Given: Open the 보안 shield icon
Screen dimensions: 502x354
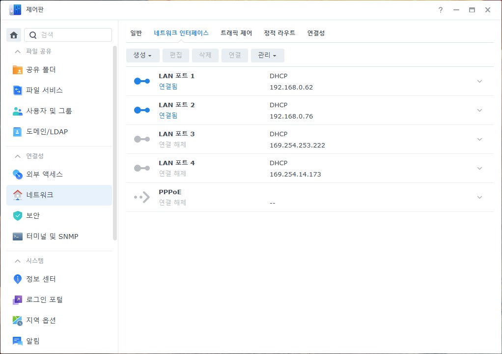Looking at the screenshot, I should click(17, 216).
